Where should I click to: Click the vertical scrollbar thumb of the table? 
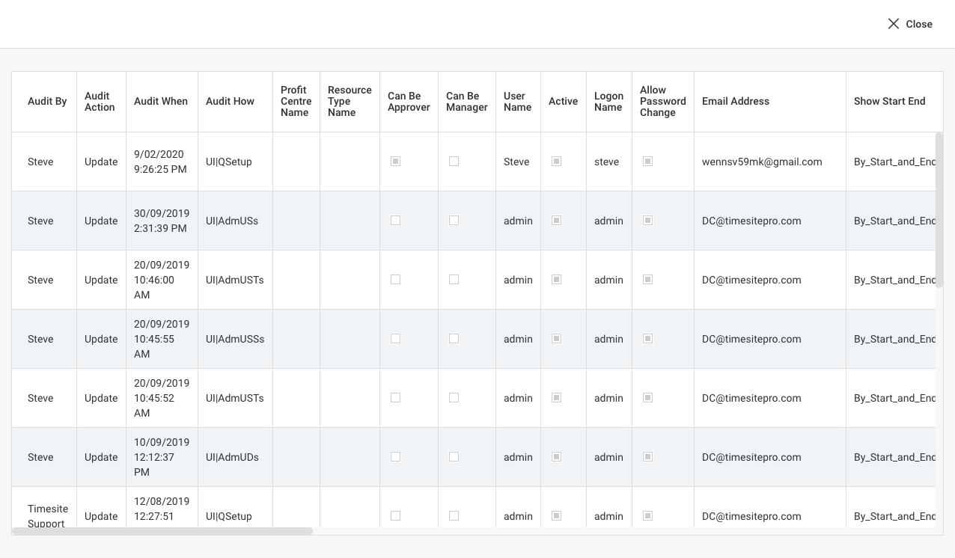(939, 210)
